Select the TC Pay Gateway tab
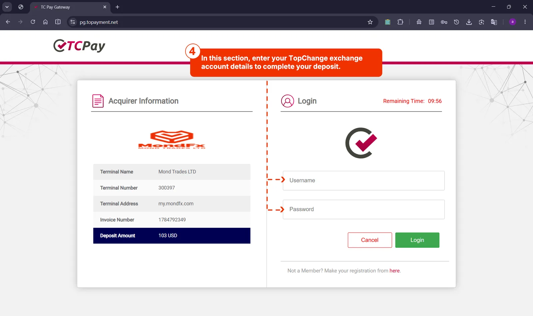The width and height of the screenshot is (533, 316). coord(70,7)
